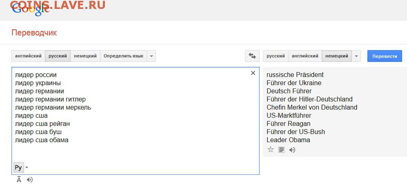
Task: Select немецкий as target language
Action: click(337, 56)
